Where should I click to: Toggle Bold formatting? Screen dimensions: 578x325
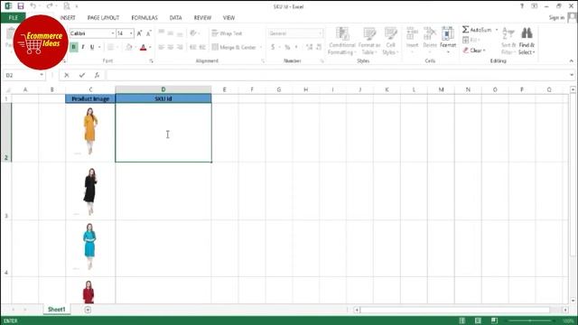[x=74, y=47]
